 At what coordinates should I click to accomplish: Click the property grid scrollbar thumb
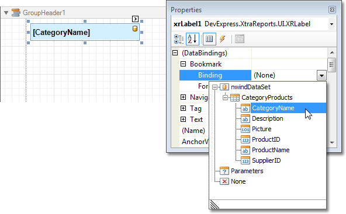point(331,65)
